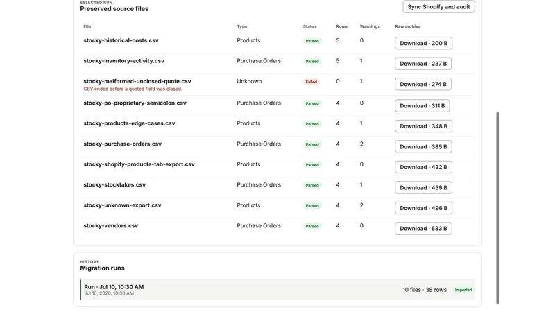This screenshot has height=312, width=555.
Task: Click the Raw archive column header
Action: 408,26
